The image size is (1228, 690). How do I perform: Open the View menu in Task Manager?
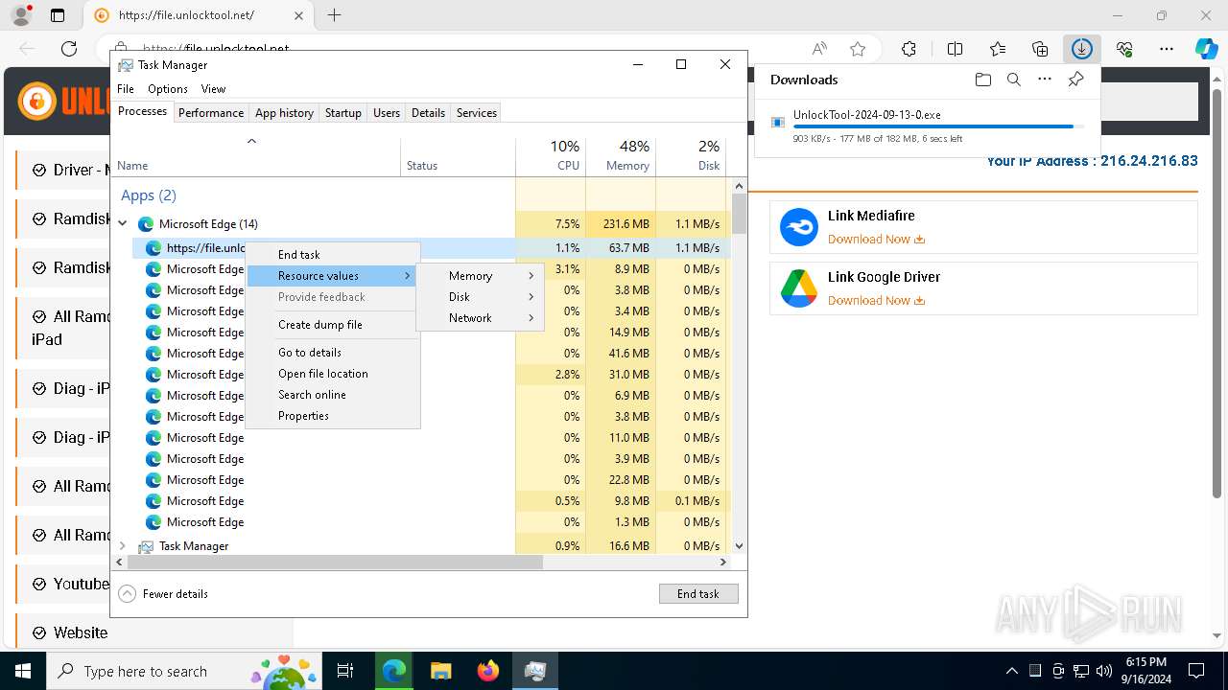point(213,89)
